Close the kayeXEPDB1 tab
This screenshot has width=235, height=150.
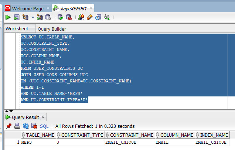coord(91,8)
